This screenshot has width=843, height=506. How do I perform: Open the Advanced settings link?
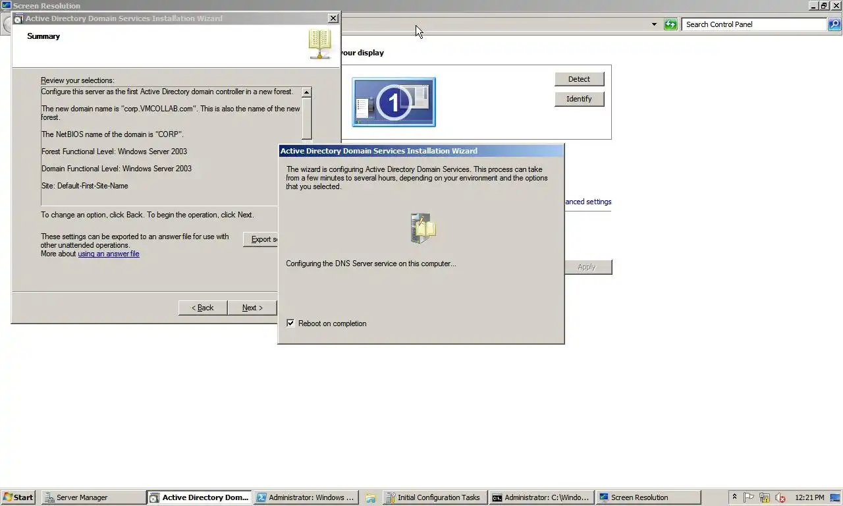pyautogui.click(x=588, y=202)
